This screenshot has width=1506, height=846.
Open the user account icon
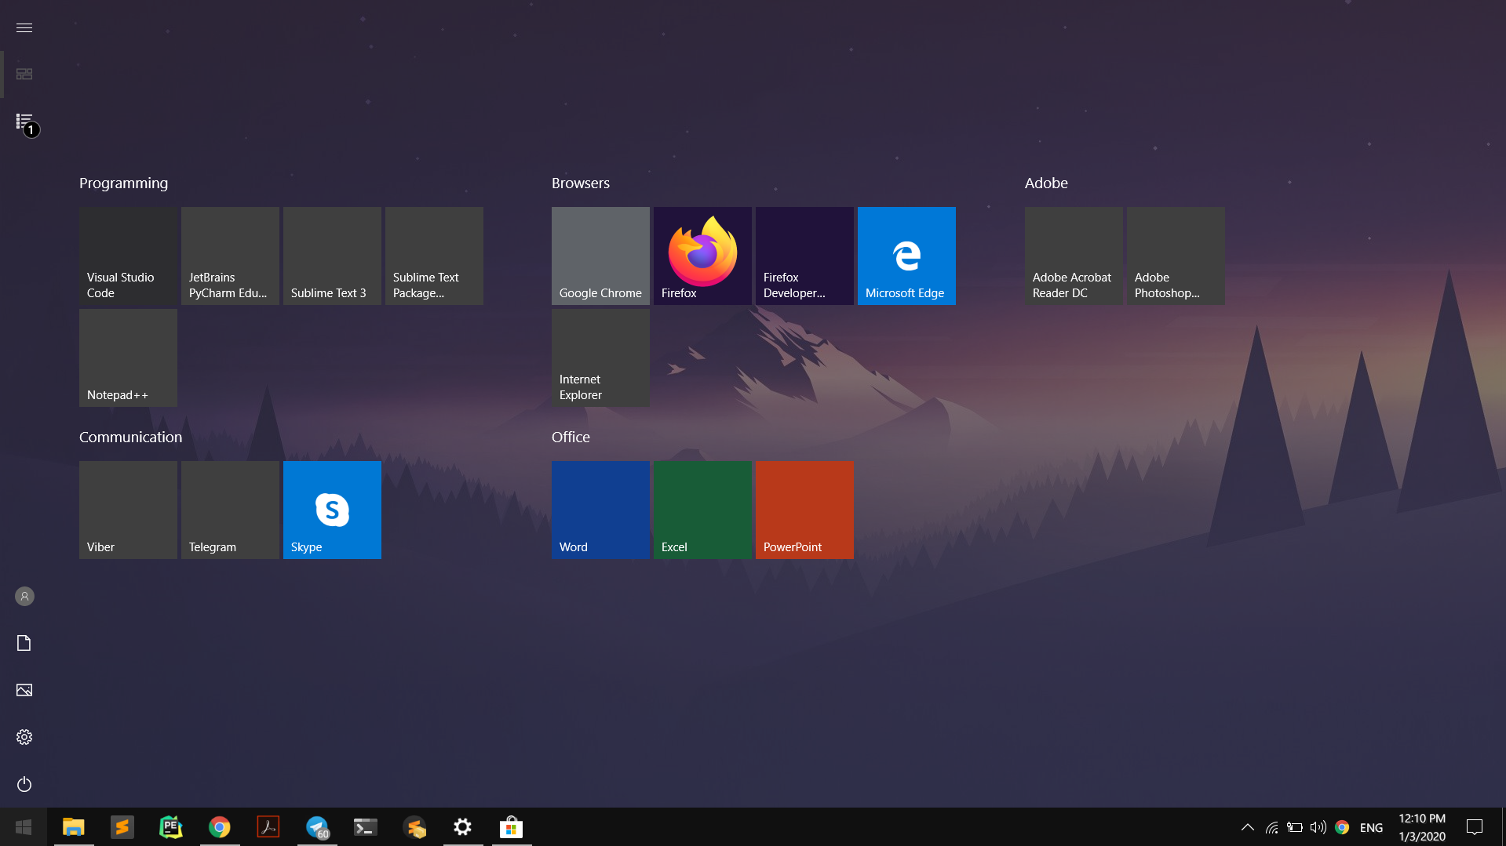coord(24,597)
